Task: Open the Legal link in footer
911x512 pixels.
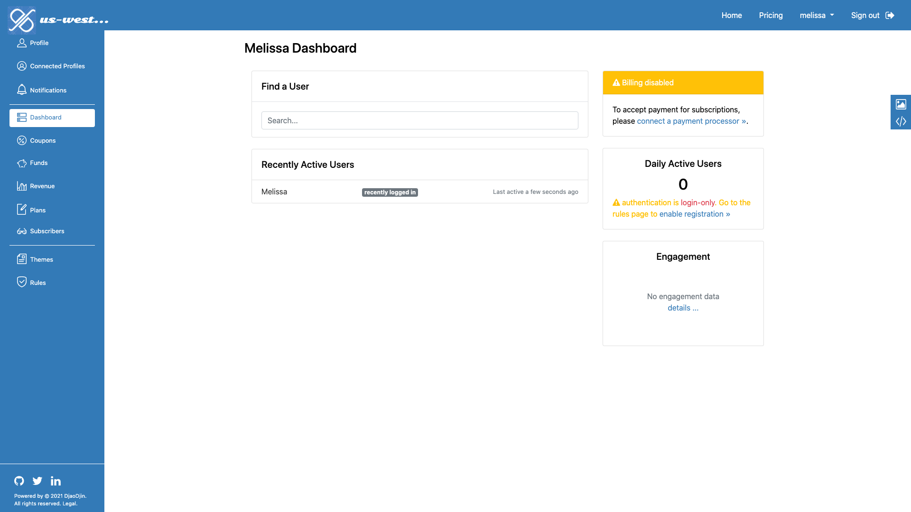Action: click(69, 504)
